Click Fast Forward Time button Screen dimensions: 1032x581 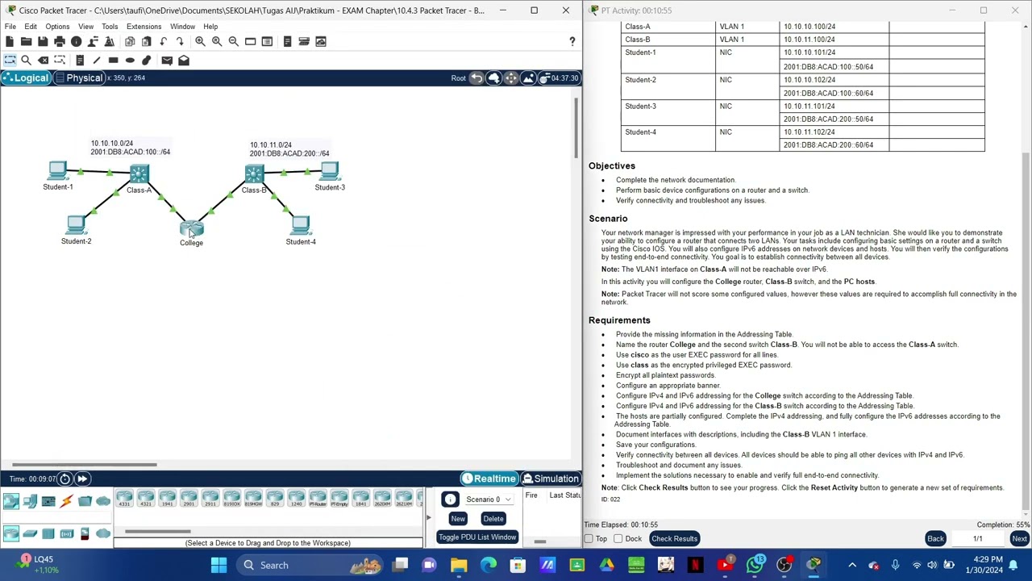81,479
